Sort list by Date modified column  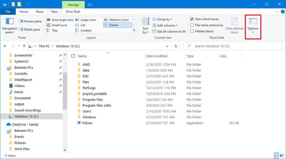157,56
